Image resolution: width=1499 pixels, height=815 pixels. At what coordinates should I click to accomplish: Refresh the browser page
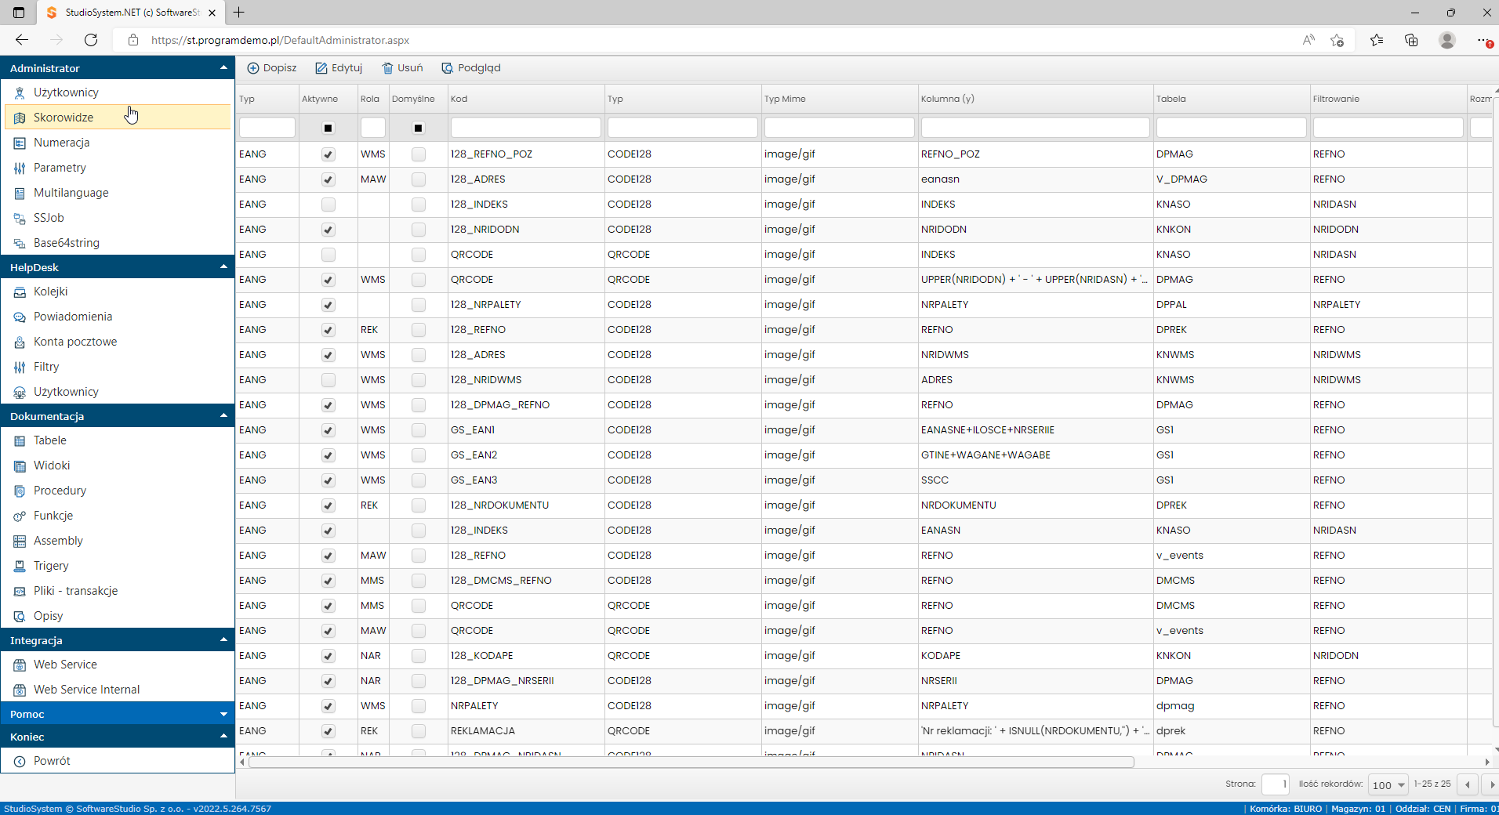tap(91, 40)
